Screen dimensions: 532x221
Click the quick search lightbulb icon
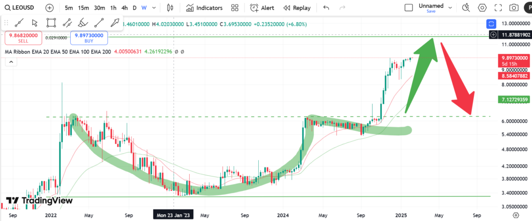coord(466,8)
